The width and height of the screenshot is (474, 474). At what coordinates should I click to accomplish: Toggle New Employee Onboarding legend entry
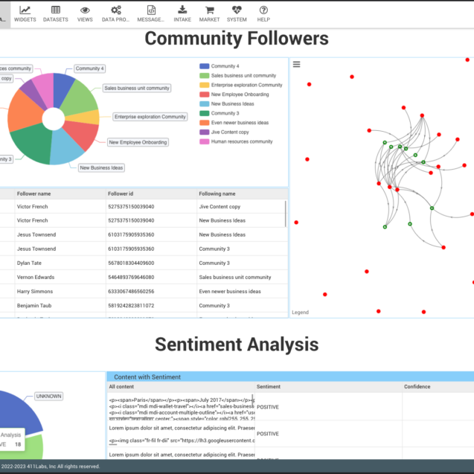[x=234, y=95]
